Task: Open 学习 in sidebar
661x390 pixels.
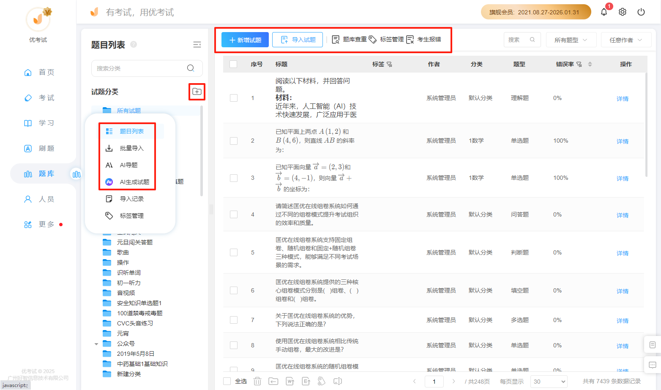Action: tap(39, 123)
